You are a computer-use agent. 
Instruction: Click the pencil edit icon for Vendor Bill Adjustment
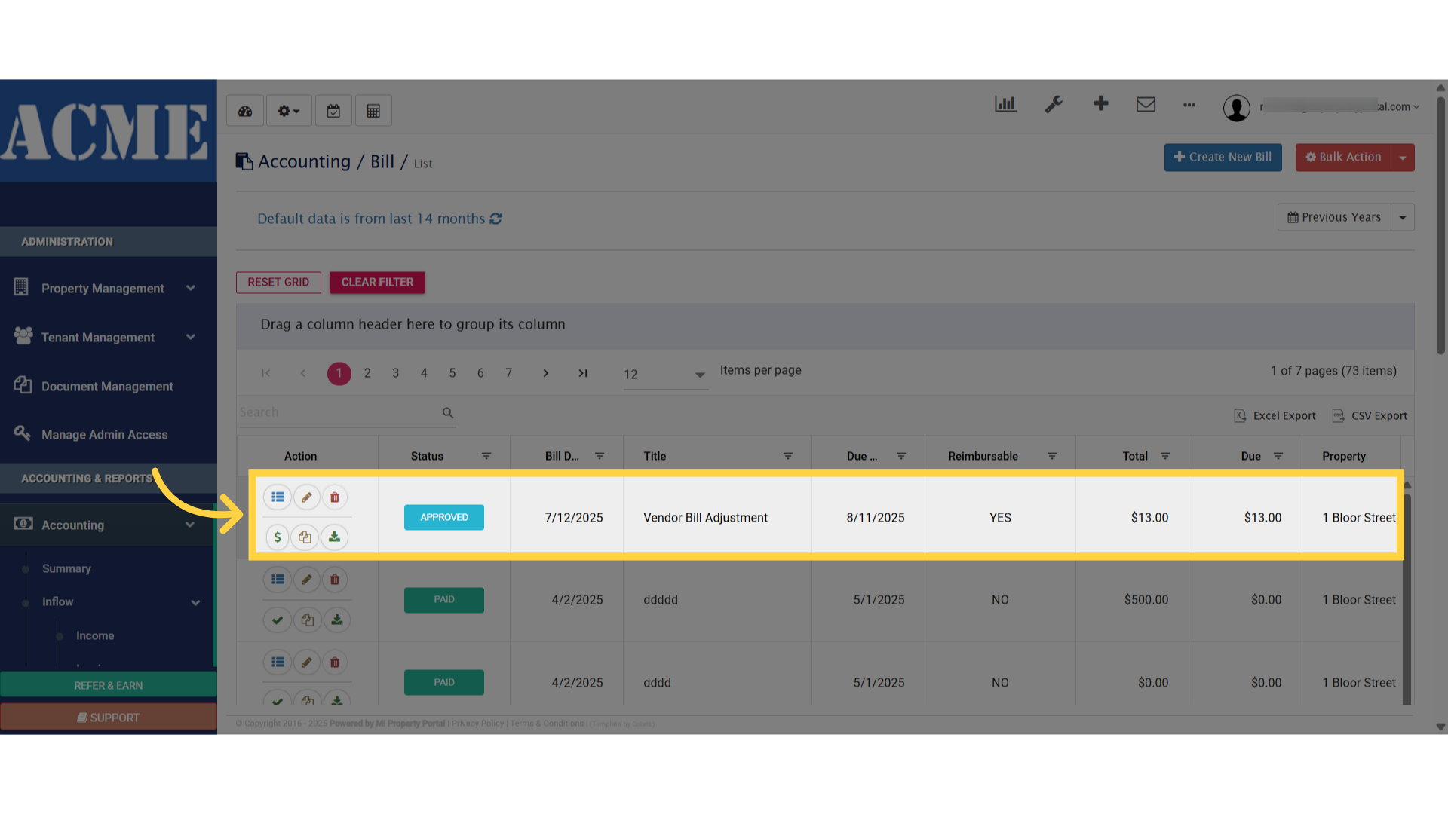(x=306, y=497)
